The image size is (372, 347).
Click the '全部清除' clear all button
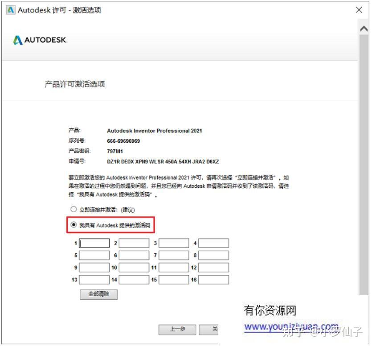(x=99, y=295)
